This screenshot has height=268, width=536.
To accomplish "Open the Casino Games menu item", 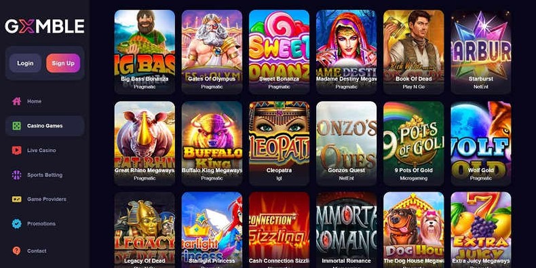I will (x=45, y=126).
